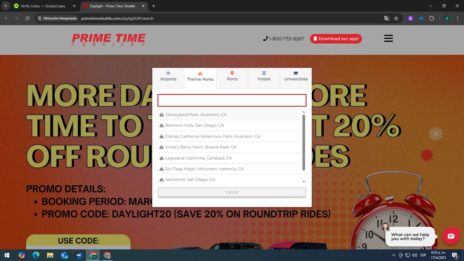Select the Theme Parks tab
The width and height of the screenshot is (464, 261).
click(x=200, y=78)
